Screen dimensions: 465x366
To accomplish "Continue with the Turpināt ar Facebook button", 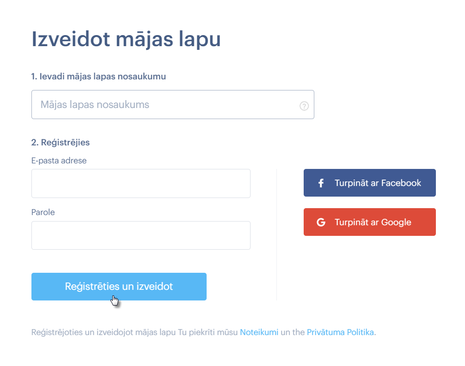I will coord(369,183).
